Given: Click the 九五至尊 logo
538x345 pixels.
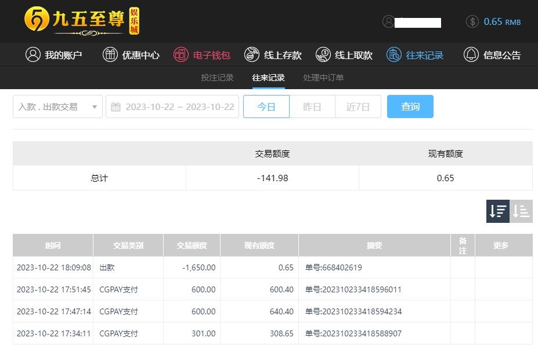Looking at the screenshot, I should pos(82,20).
